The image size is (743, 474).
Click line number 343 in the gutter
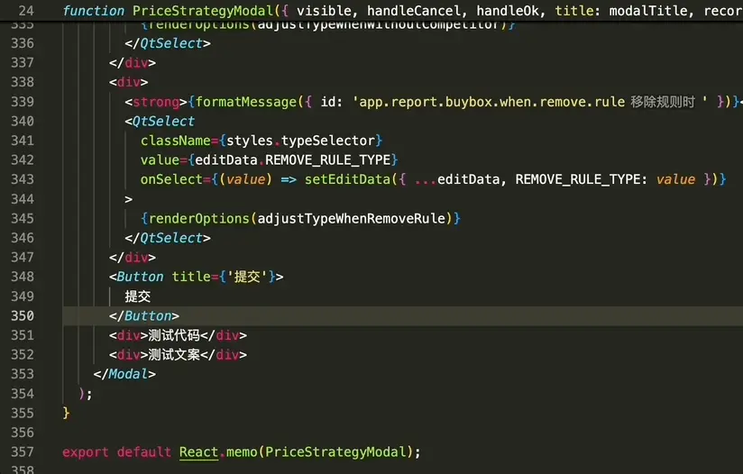point(23,179)
